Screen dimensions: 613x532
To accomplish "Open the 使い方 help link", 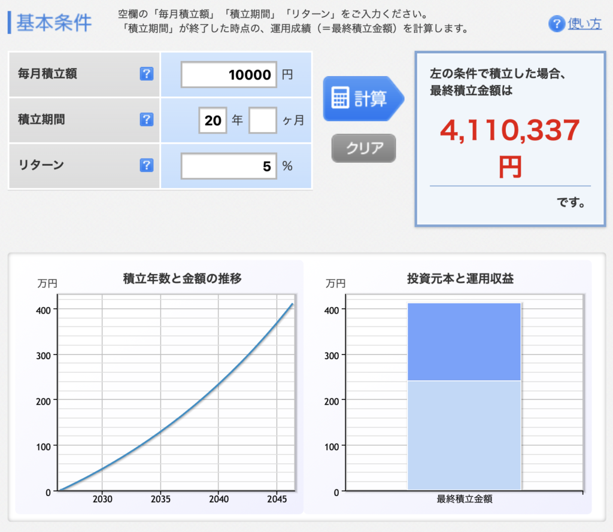I will click(x=584, y=24).
